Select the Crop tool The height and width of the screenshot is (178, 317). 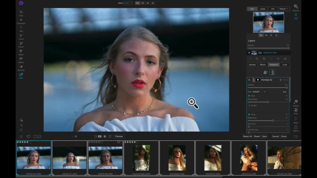21,13
